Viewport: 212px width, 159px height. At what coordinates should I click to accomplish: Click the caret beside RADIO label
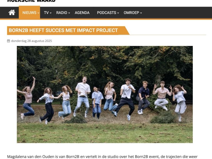coord(69,13)
